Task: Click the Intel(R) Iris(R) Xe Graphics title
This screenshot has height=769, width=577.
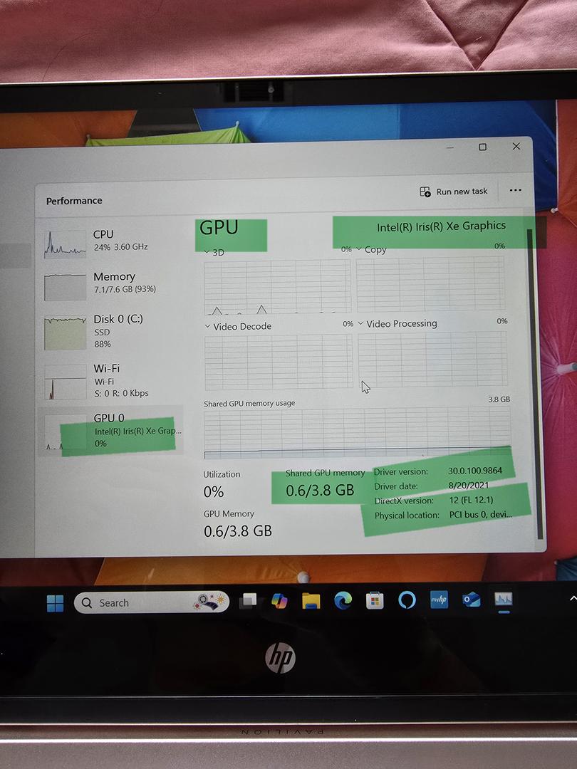Action: pyautogui.click(x=441, y=226)
